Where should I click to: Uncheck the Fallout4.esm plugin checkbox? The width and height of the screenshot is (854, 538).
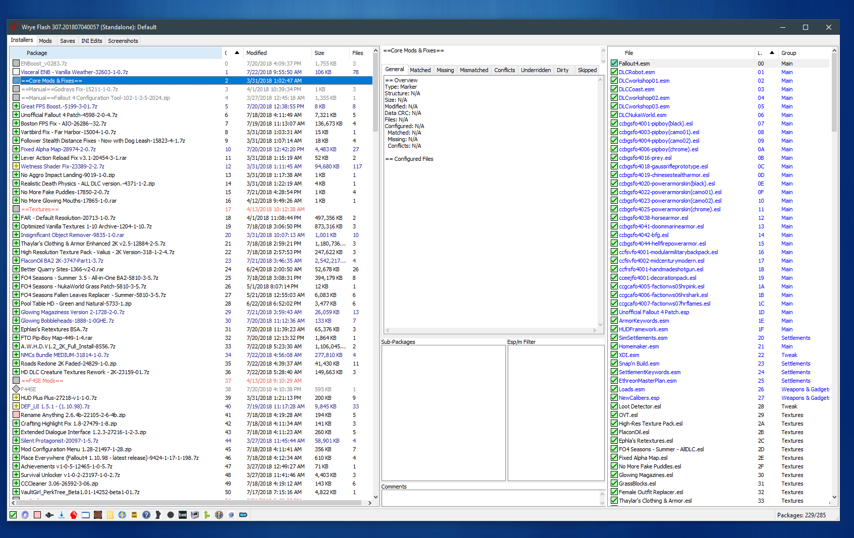click(x=614, y=64)
